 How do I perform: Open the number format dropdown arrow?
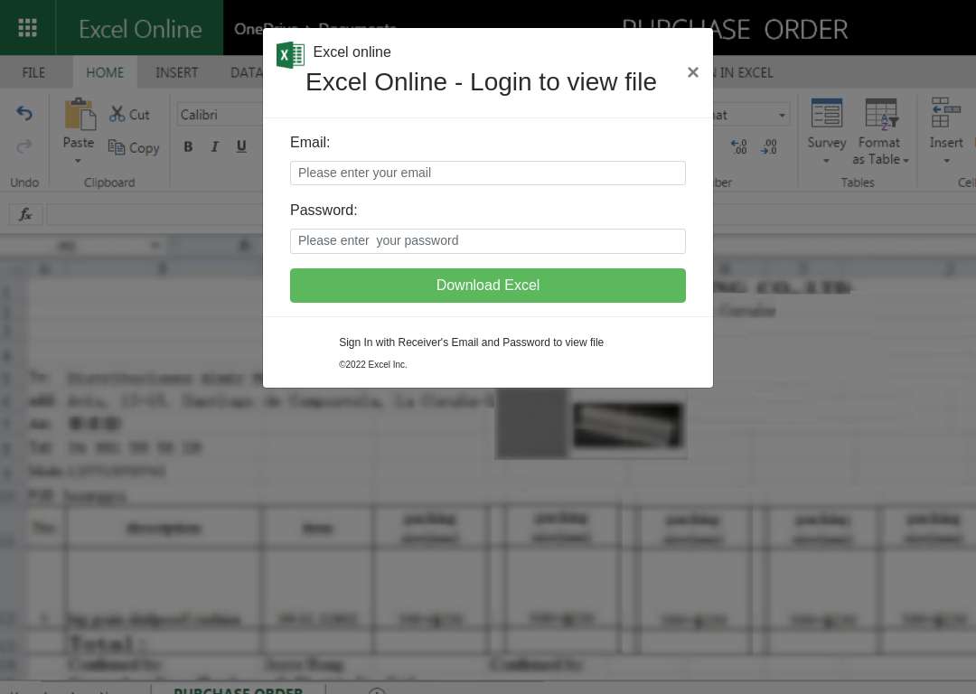coord(782,115)
